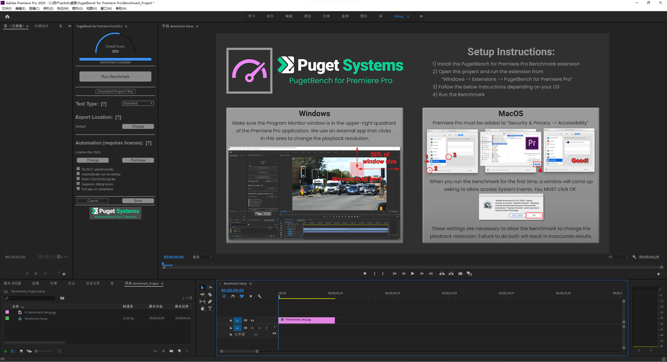This screenshot has width=667, height=362.
Task: Enable 'Exit app on completion' checkbox
Action: point(78,189)
